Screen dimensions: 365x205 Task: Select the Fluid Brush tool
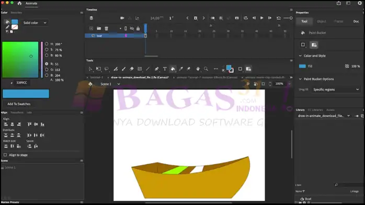[x=116, y=69]
